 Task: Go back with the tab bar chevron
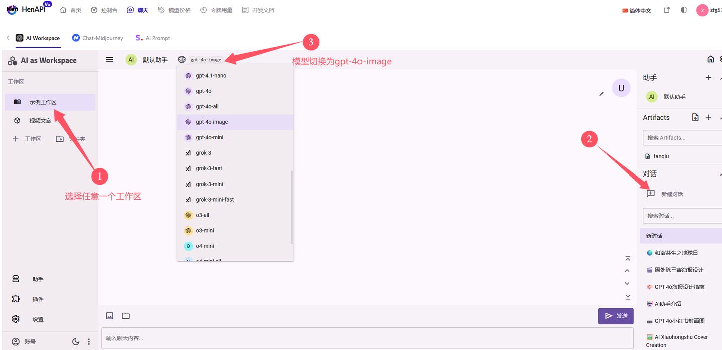click(8, 38)
